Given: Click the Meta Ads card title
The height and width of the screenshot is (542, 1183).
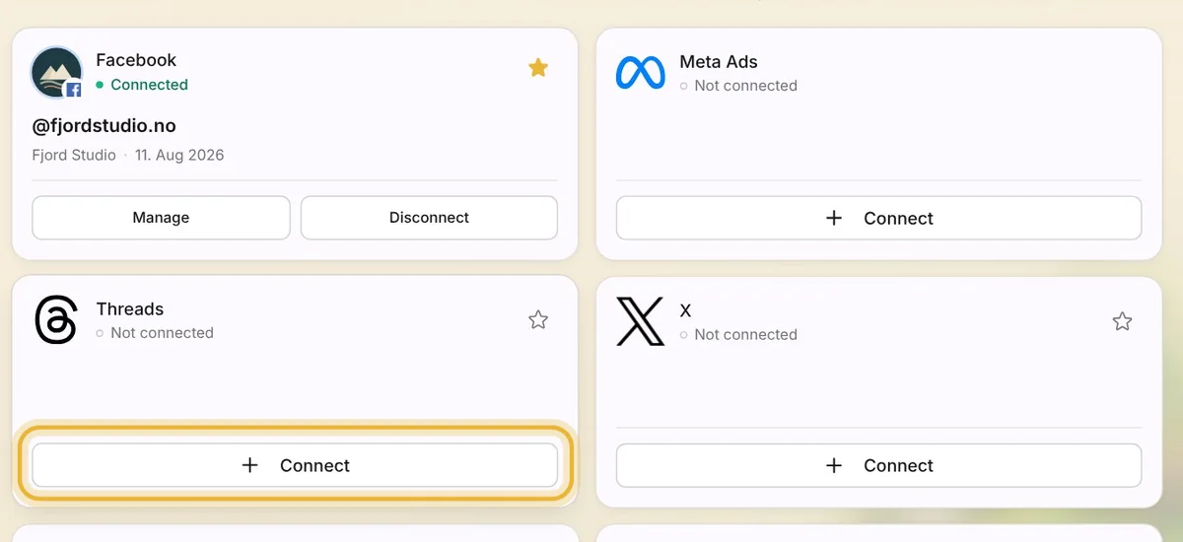Looking at the screenshot, I should coord(719,62).
